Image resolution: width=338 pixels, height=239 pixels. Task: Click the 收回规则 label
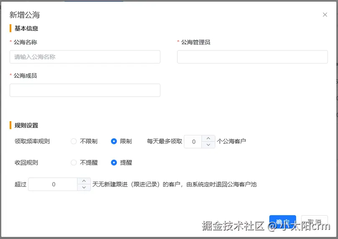(x=26, y=163)
